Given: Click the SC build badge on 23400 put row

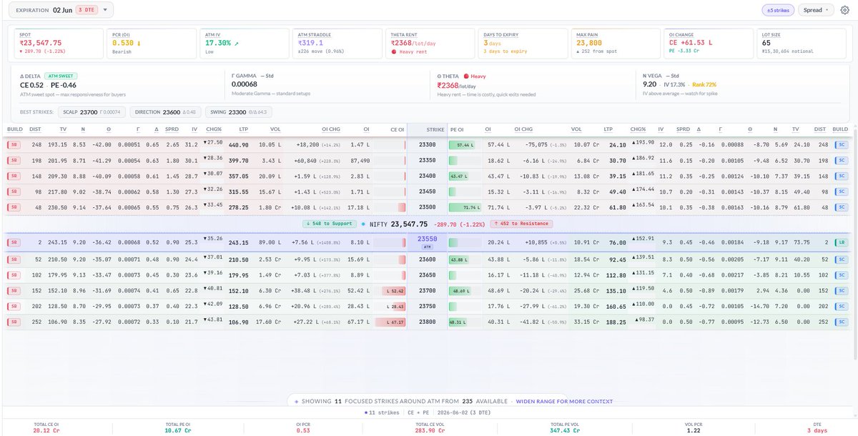Looking at the screenshot, I should (x=841, y=176).
